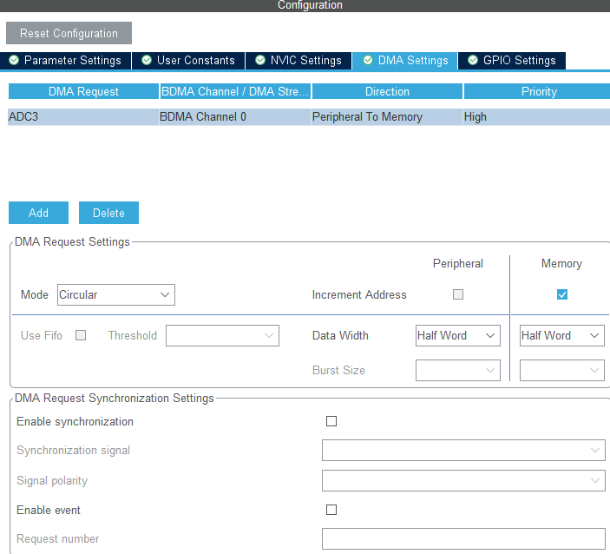
Task: Open the Threshold dropdown
Action: 222,335
